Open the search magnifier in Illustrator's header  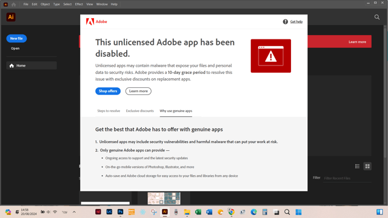click(x=377, y=17)
